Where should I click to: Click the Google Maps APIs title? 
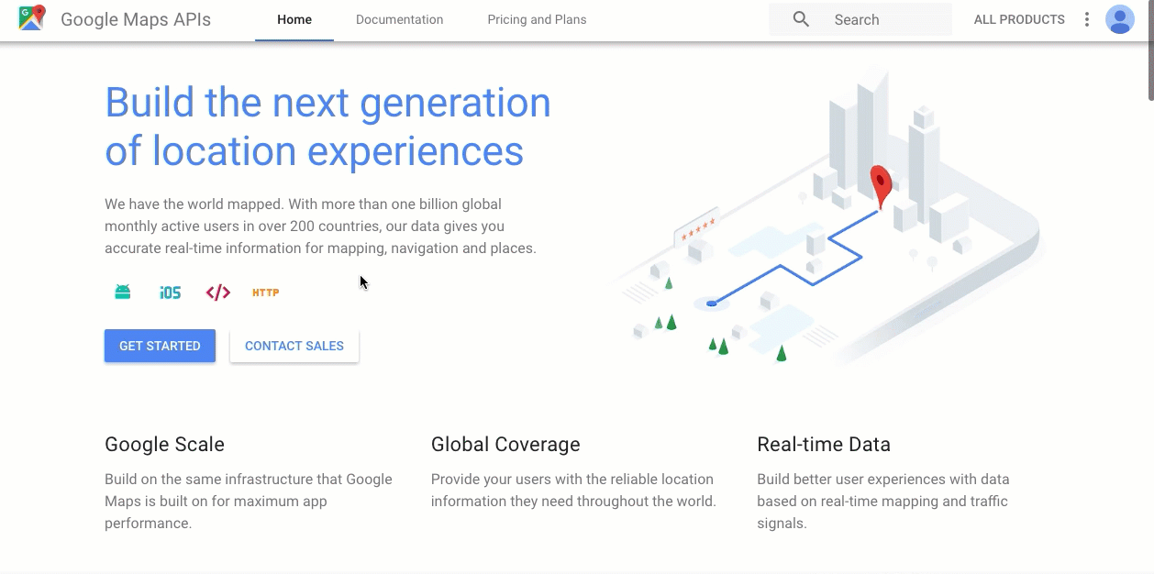136,19
